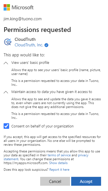The width and height of the screenshot is (108, 191).
Task: Click the Report it here link
Action: tap(59, 170)
